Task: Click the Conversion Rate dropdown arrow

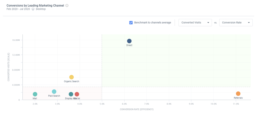Action: [x=249, y=23]
